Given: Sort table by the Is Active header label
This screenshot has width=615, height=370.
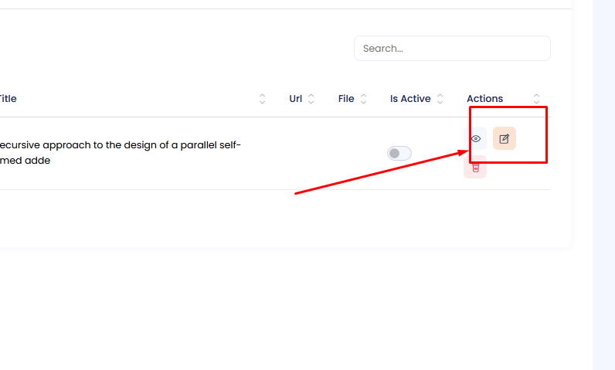Looking at the screenshot, I should click(410, 99).
